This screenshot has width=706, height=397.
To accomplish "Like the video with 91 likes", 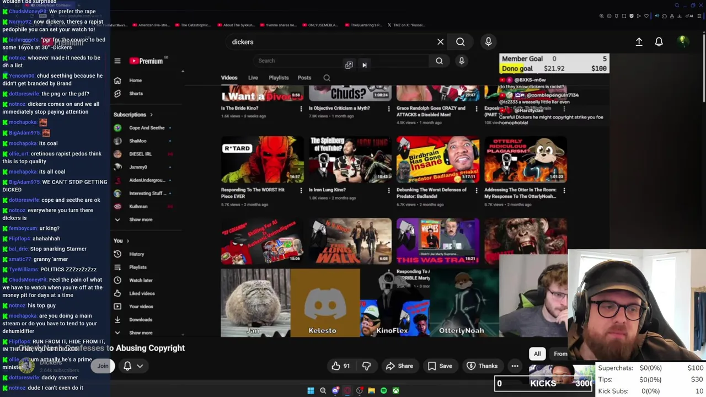I will pos(341,366).
